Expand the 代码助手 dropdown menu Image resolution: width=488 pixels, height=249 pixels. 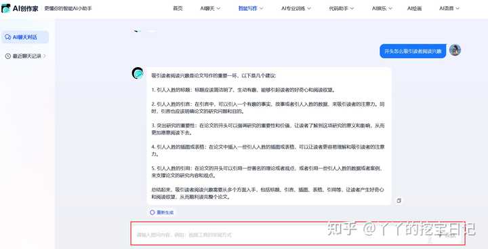pyautogui.click(x=342, y=8)
